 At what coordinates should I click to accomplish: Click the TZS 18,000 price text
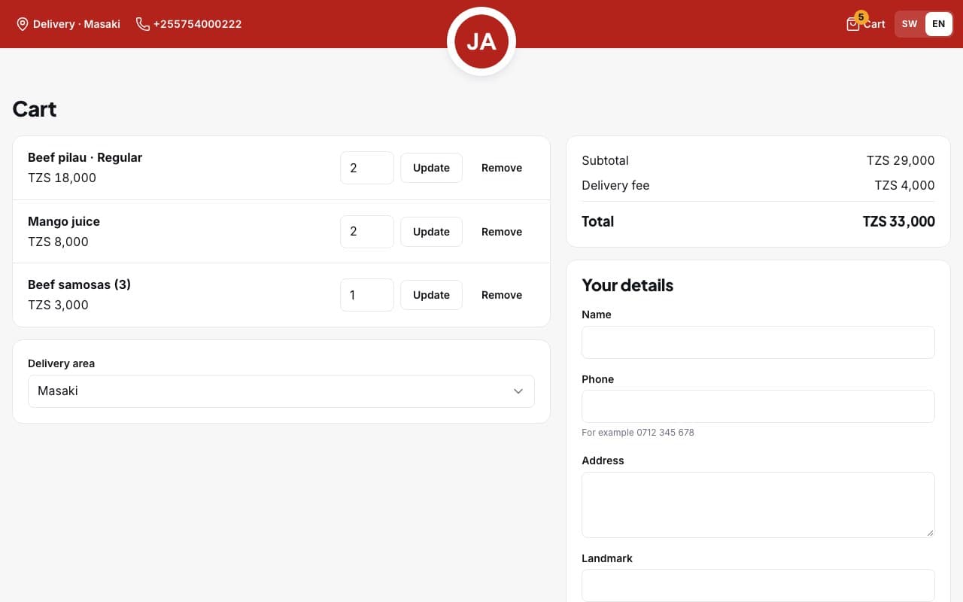62,178
